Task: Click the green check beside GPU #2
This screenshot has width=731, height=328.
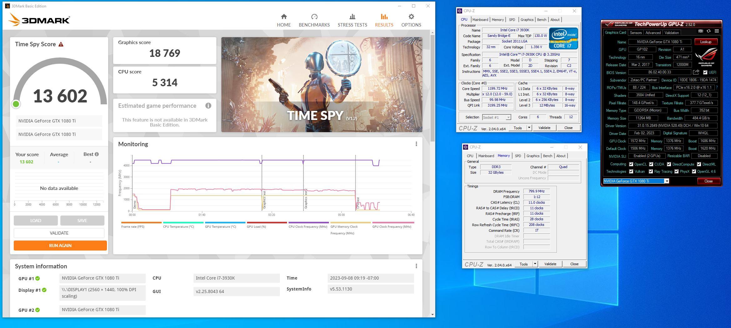Action: (x=38, y=310)
